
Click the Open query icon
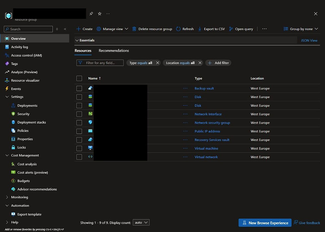coord(231,29)
